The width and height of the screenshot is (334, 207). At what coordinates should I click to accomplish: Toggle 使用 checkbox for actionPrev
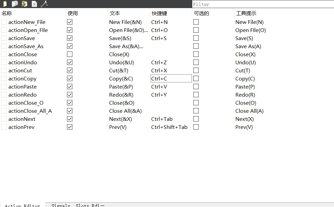(x=70, y=127)
